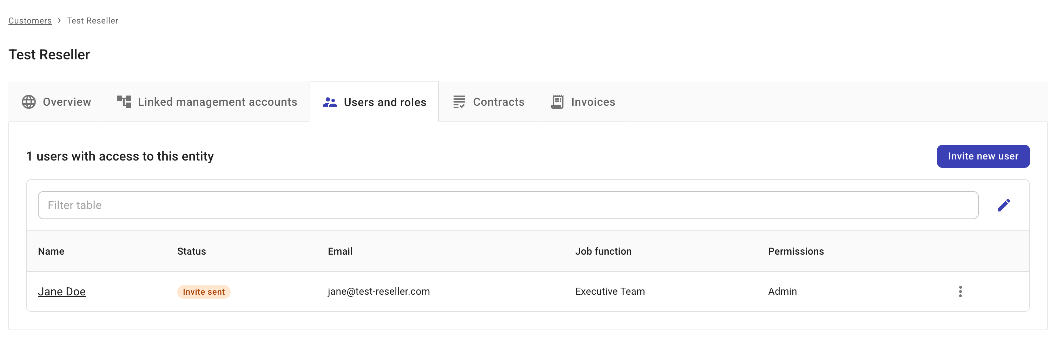Switch to the Contracts tab

499,102
